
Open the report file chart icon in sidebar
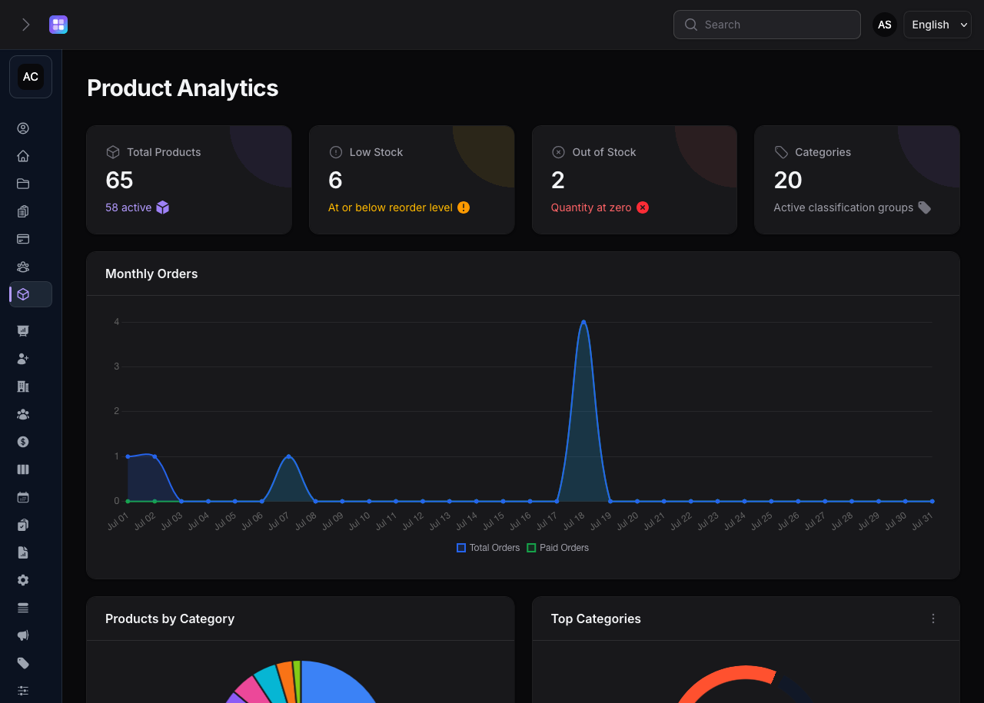[23, 552]
